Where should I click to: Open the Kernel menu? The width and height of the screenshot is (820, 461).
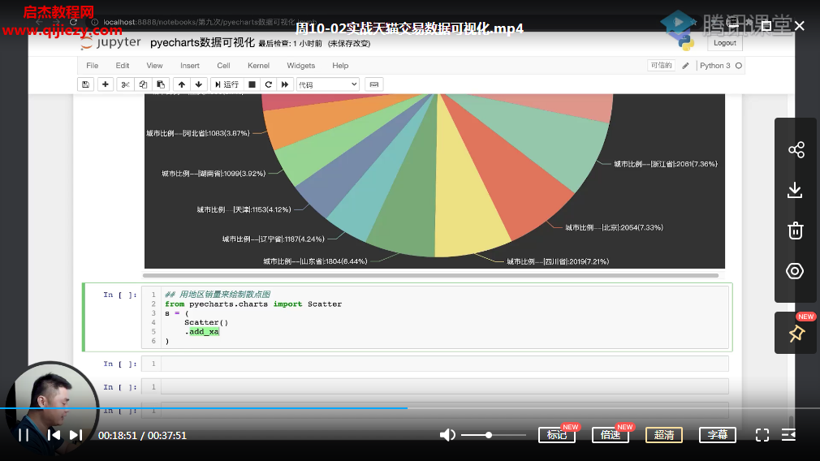(x=258, y=65)
